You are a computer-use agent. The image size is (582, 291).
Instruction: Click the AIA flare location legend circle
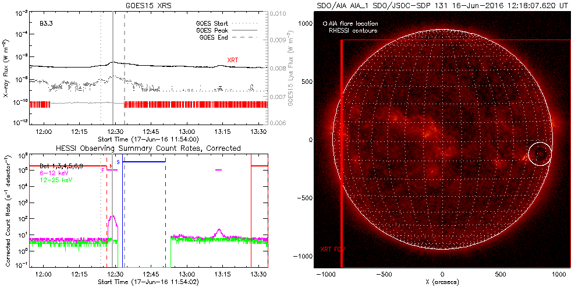pos(325,24)
